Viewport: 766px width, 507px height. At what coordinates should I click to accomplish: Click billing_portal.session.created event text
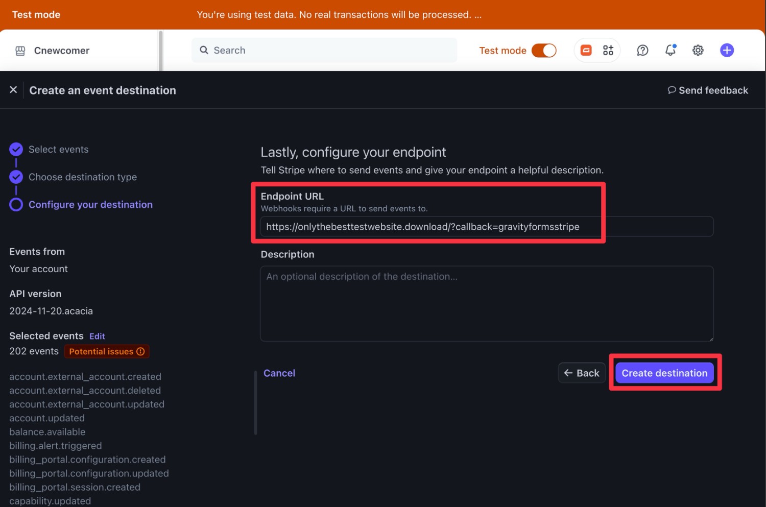tap(75, 487)
